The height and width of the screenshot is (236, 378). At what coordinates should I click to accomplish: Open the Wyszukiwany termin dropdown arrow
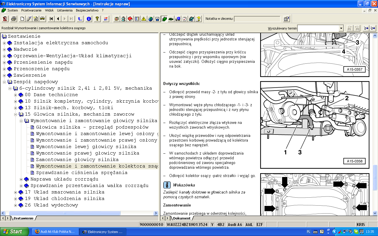point(341,28)
